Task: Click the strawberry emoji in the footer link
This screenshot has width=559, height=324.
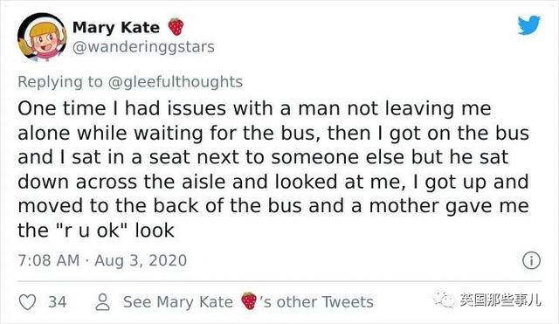Action: (x=248, y=301)
